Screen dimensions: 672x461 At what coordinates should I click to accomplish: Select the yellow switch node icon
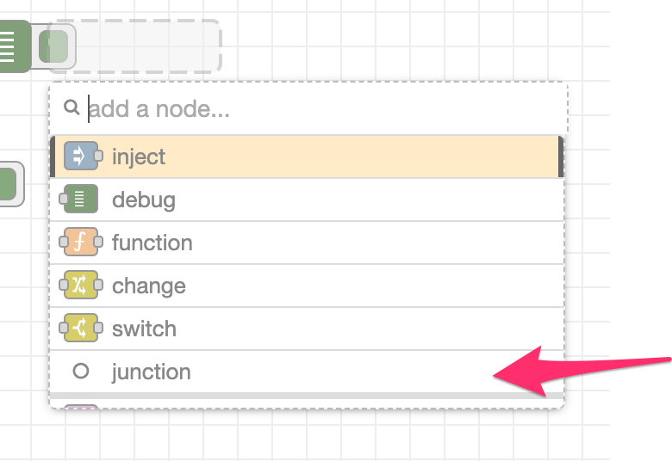pyautogui.click(x=81, y=328)
